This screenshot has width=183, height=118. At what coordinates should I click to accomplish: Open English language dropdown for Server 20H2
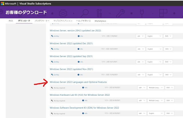tap(154, 36)
